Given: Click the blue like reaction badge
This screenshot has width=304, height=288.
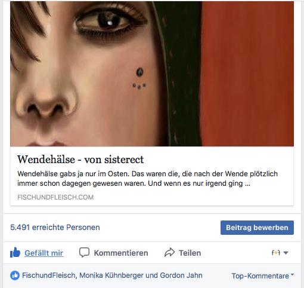Looking at the screenshot, I should point(15,275).
